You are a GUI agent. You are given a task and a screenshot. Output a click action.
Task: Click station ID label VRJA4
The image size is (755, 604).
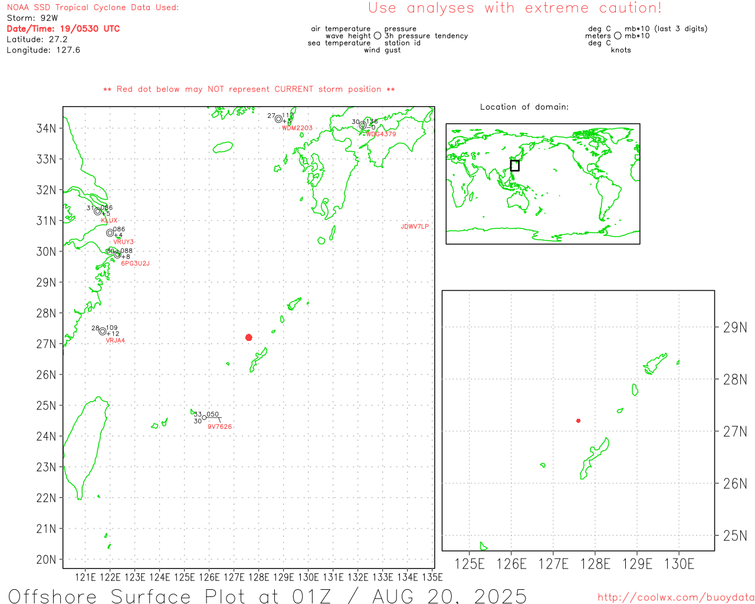click(x=115, y=341)
